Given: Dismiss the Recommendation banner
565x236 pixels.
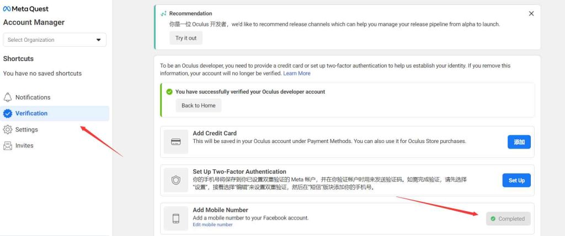Looking at the screenshot, I should tap(531, 13).
